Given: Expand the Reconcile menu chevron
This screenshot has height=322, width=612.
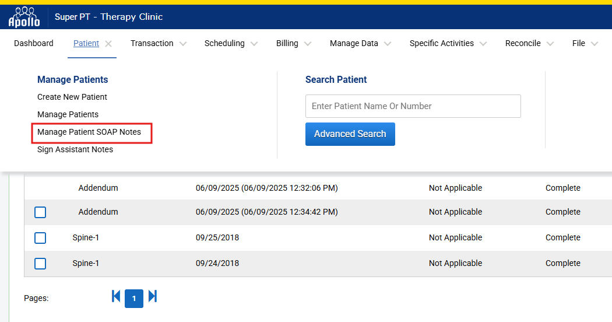Looking at the screenshot, I should click(550, 44).
